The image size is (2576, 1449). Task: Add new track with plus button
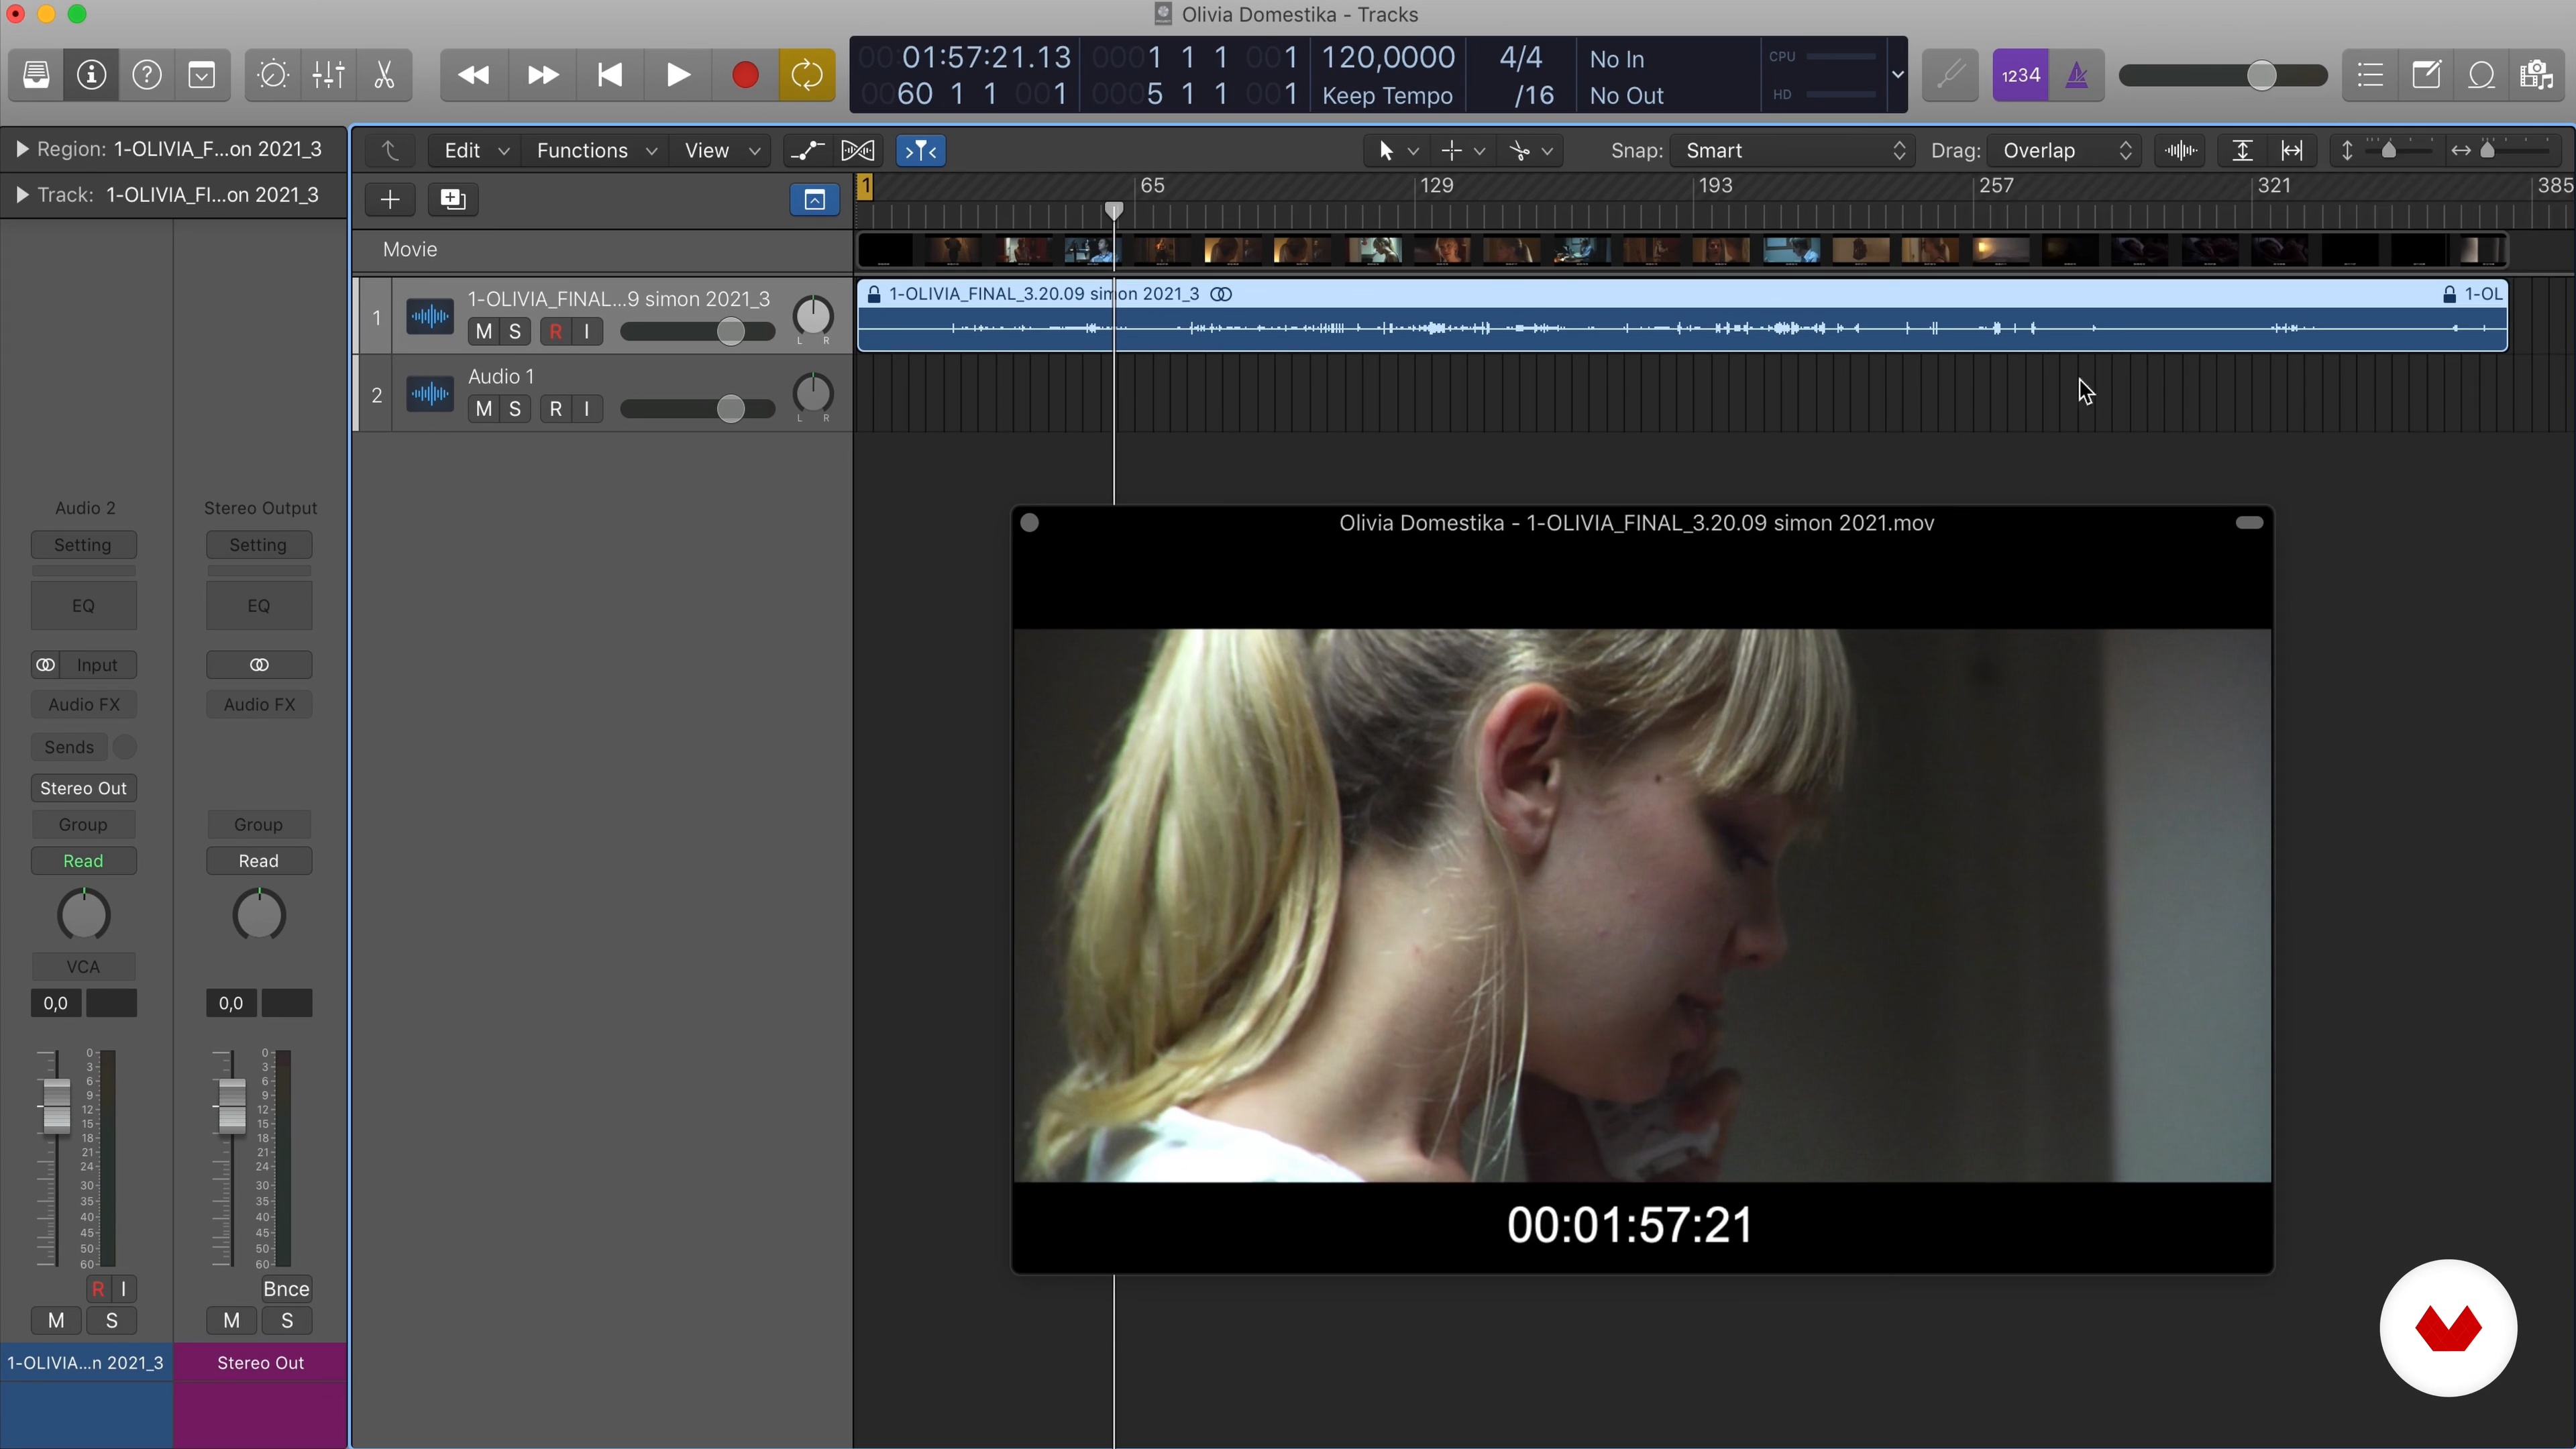tap(390, 199)
